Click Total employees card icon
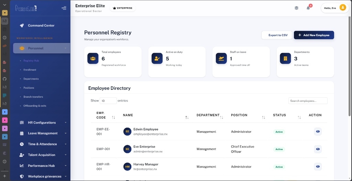The image size is (352, 181). [x=93, y=58]
